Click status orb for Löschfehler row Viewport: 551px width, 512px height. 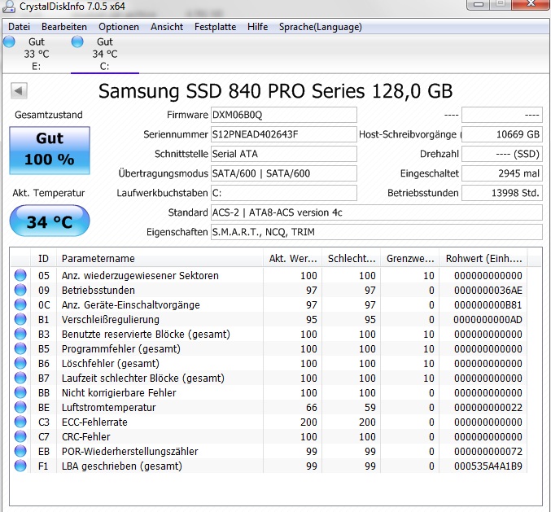click(x=20, y=363)
